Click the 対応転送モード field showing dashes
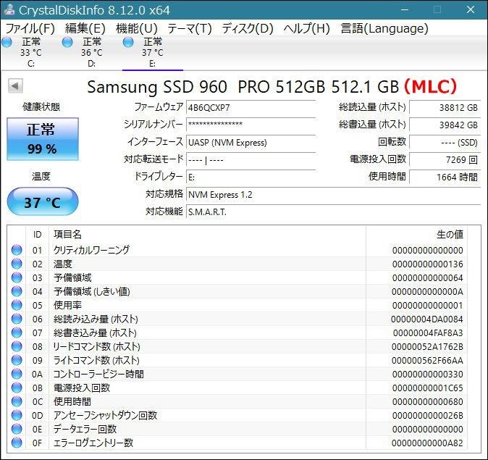The width and height of the screenshot is (488, 460). [251, 160]
